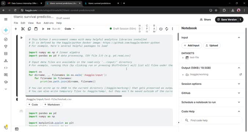Collapse the Input section
This screenshot has width=248, height=132.
tap(239, 38)
